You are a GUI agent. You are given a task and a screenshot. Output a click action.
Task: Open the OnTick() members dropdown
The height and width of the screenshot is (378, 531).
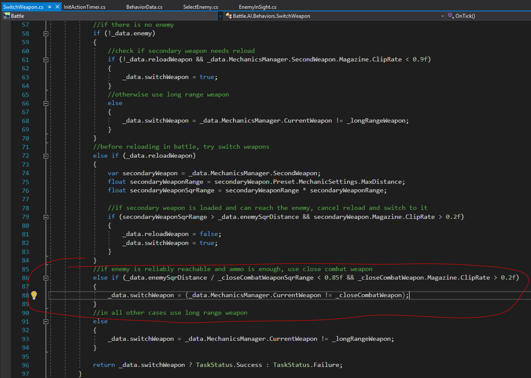pos(488,16)
